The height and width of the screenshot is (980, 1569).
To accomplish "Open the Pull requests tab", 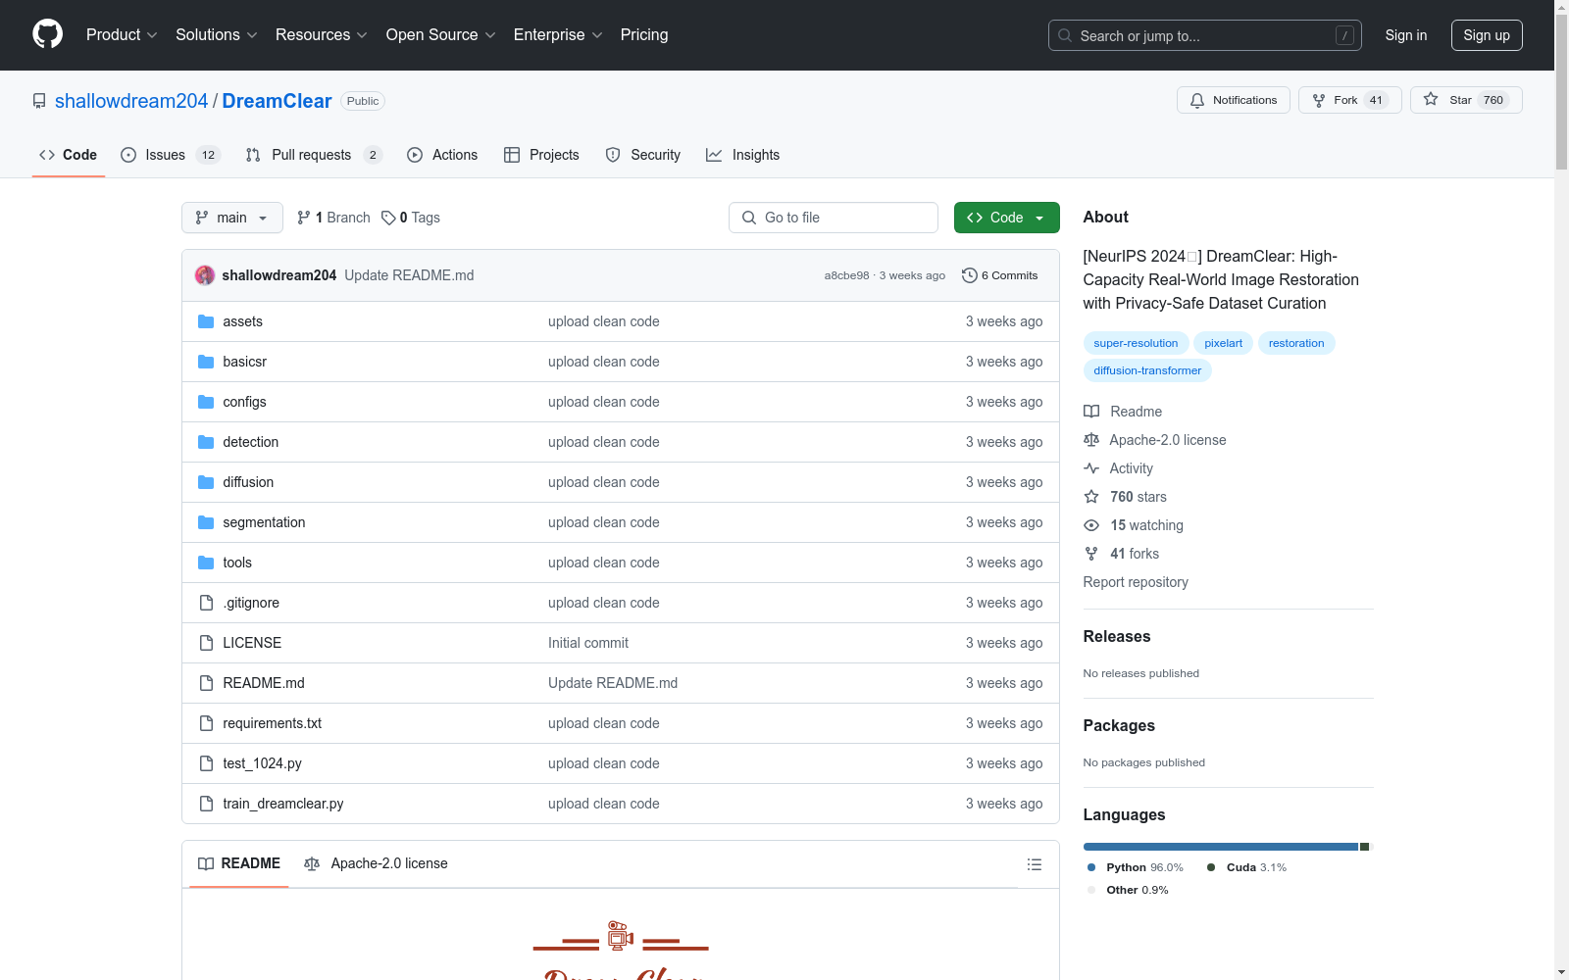I will point(314,155).
